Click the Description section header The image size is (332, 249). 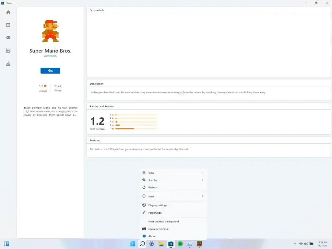point(97,84)
